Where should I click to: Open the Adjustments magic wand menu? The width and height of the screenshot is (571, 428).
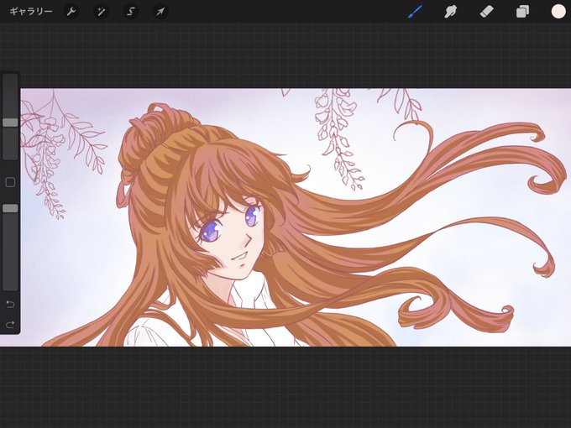101,12
